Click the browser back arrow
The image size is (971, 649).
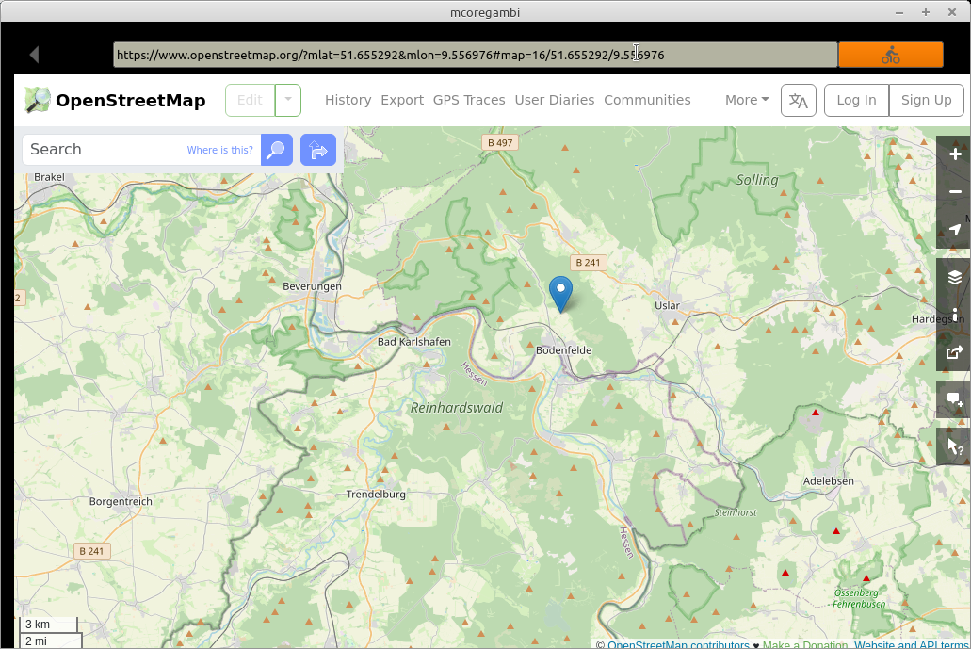point(34,55)
